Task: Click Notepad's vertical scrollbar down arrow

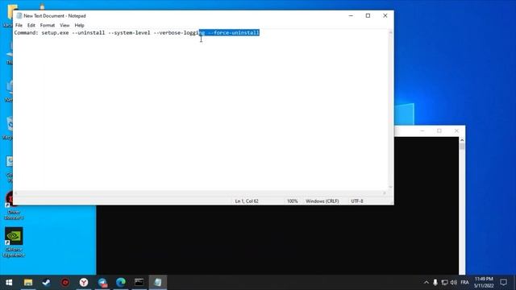Action: pos(390,187)
